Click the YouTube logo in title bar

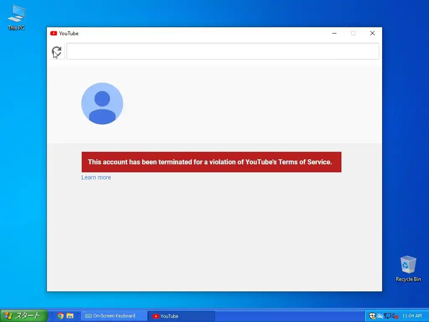(54, 33)
